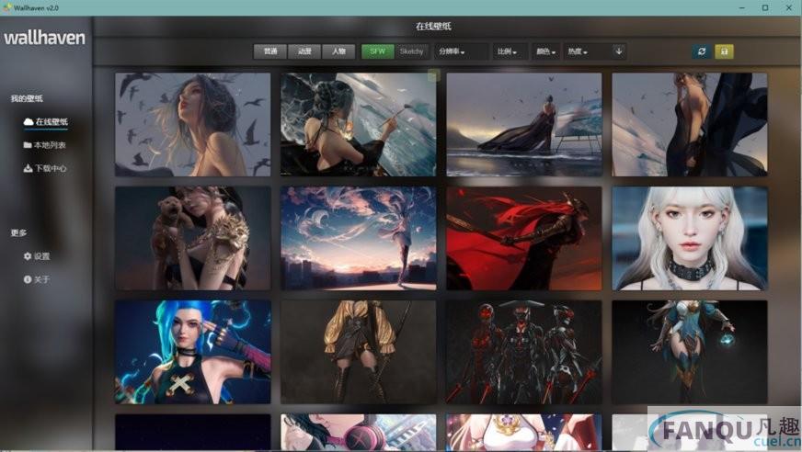Open the 颜色 color dropdown
Image resolution: width=802 pixels, height=452 pixels.
pyautogui.click(x=545, y=51)
